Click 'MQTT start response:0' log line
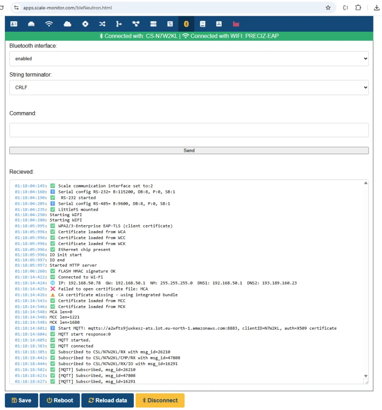This screenshot has width=382, height=410. coord(63,334)
